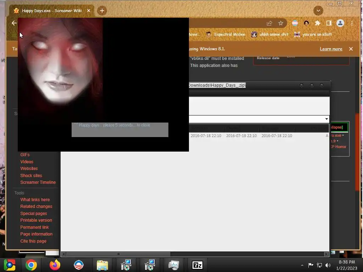
Task: Open the Videos sidebar link
Action: (x=27, y=161)
